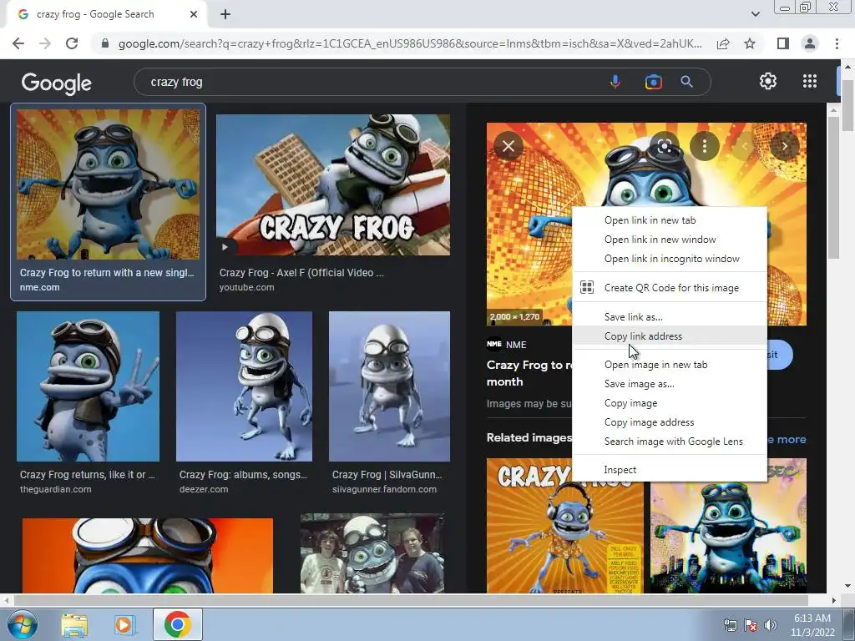The width and height of the screenshot is (855, 641).
Task: Click the Lens icon on preview image
Action: (664, 146)
